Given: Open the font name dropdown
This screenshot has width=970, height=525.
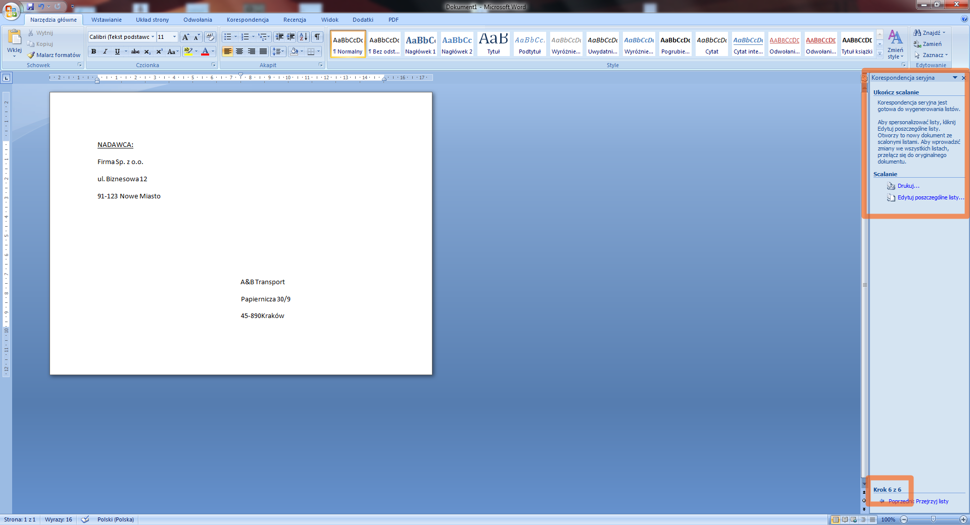Looking at the screenshot, I should (x=153, y=37).
